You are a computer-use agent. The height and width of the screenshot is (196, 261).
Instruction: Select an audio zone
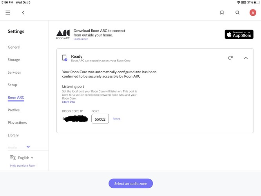[130, 183]
